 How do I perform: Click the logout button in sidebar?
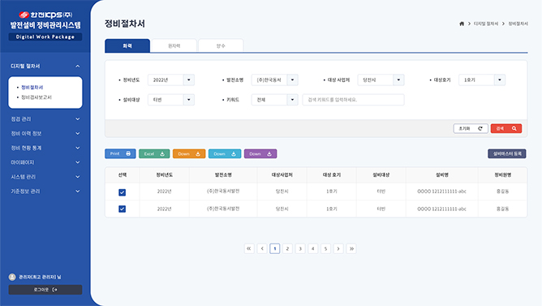[x=45, y=290]
